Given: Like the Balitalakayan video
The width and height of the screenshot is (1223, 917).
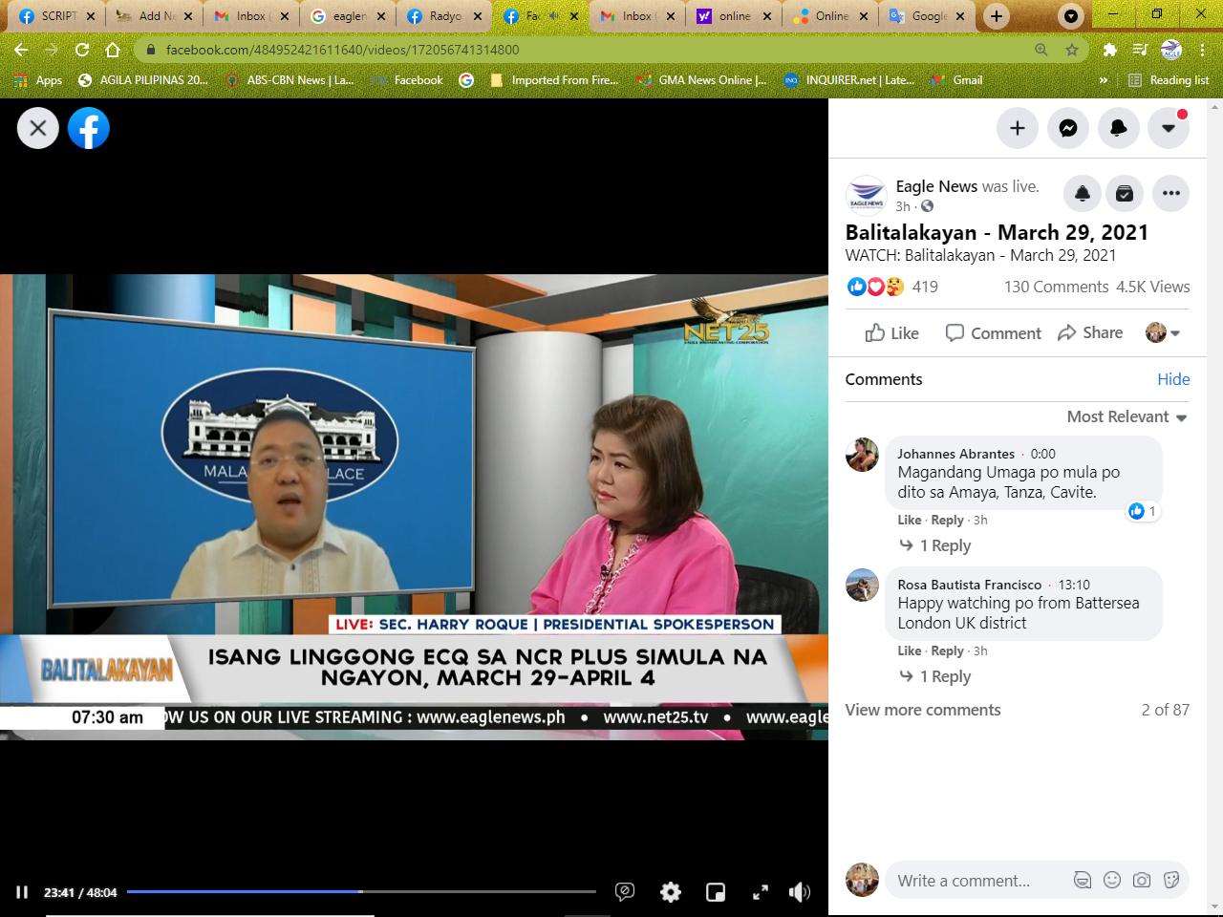Looking at the screenshot, I should [891, 332].
